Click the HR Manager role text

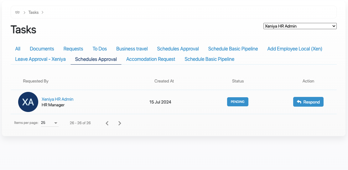tap(53, 105)
